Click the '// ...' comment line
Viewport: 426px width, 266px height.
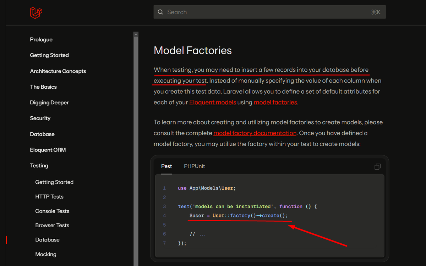point(198,234)
